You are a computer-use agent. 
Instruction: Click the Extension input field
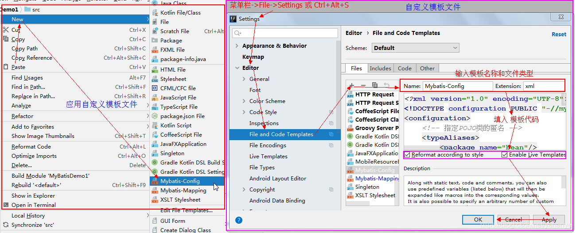(544, 86)
